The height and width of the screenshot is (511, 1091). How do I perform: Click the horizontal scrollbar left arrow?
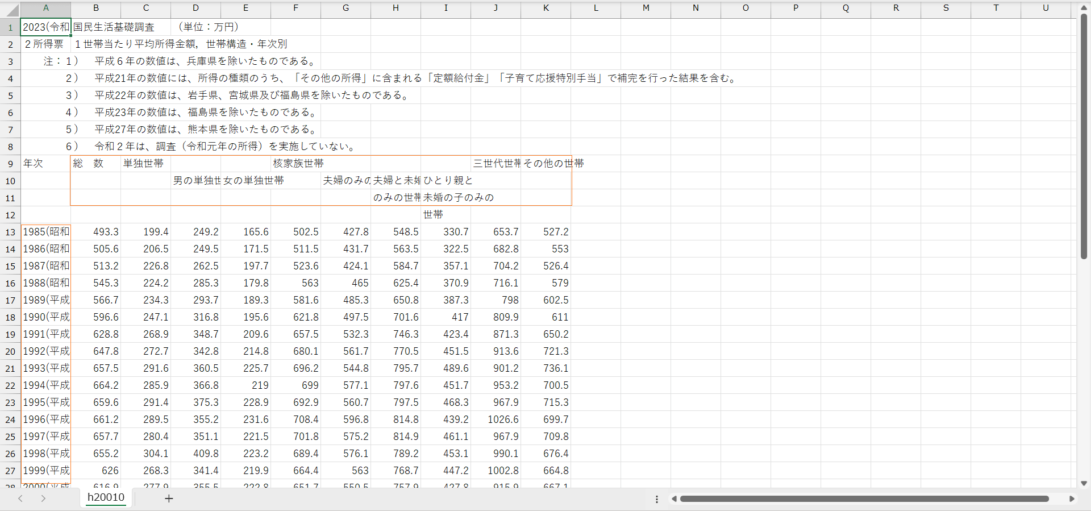tap(674, 499)
